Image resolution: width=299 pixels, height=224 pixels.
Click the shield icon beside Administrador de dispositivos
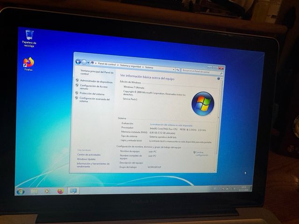[x=77, y=80]
